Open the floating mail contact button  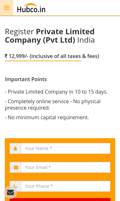pyautogui.click(x=10, y=192)
